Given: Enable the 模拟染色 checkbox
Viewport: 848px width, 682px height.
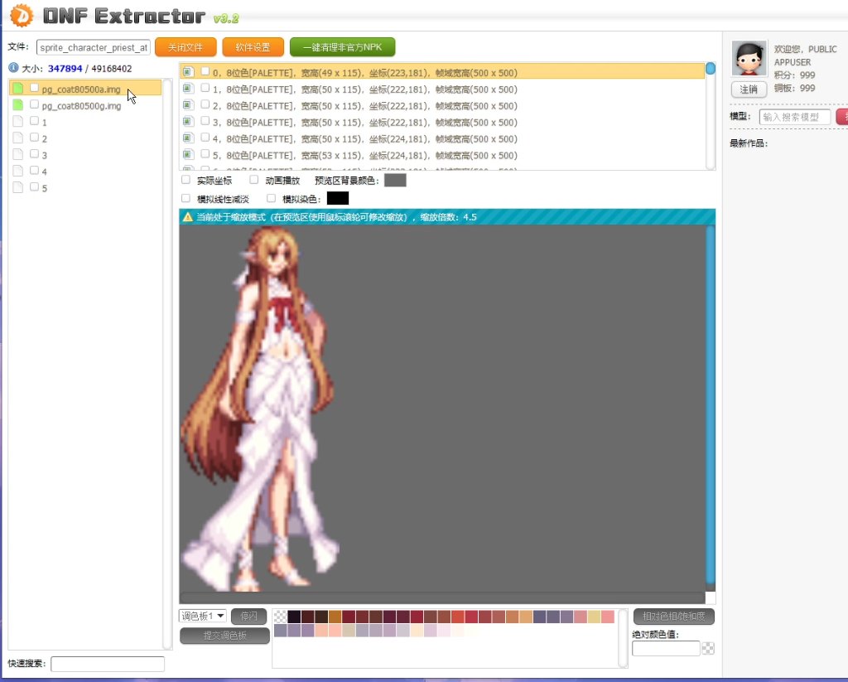Looking at the screenshot, I should (x=271, y=198).
